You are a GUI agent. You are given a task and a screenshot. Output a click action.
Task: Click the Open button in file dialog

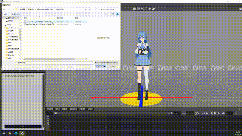click(99, 67)
